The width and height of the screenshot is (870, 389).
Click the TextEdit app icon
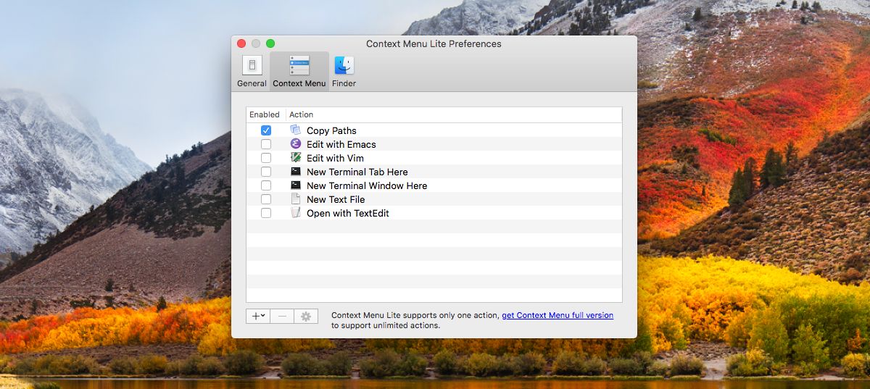tap(295, 213)
